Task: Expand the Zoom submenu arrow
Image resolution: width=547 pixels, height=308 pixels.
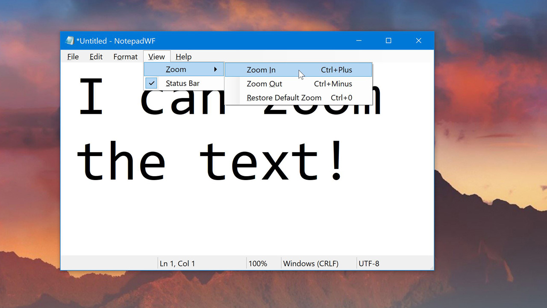Action: [x=216, y=69]
